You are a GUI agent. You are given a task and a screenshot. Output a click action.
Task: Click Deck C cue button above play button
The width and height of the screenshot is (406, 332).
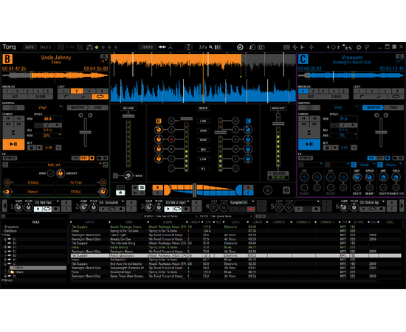click(309, 133)
